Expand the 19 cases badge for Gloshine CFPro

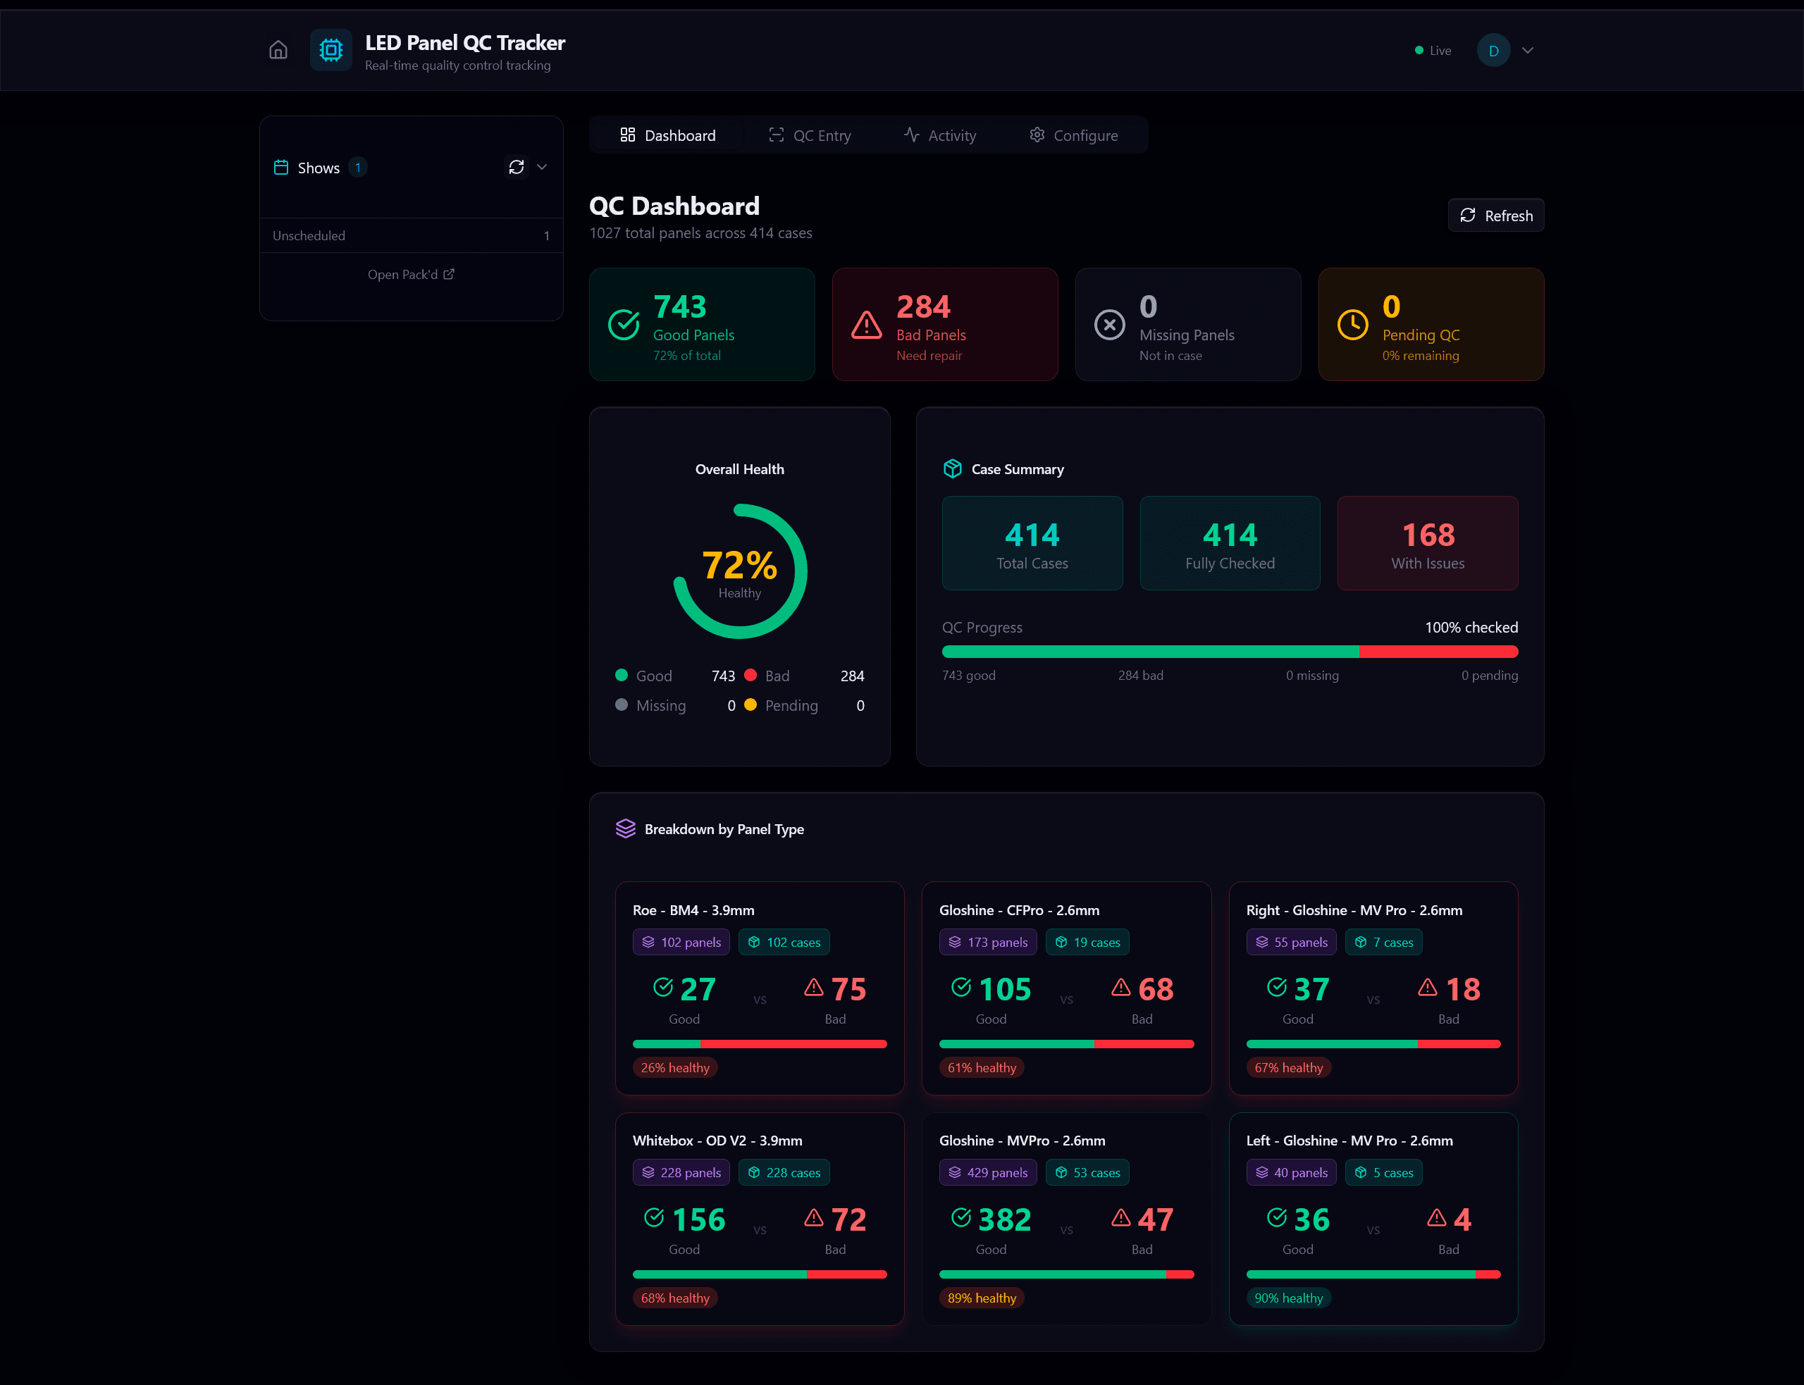pos(1087,941)
